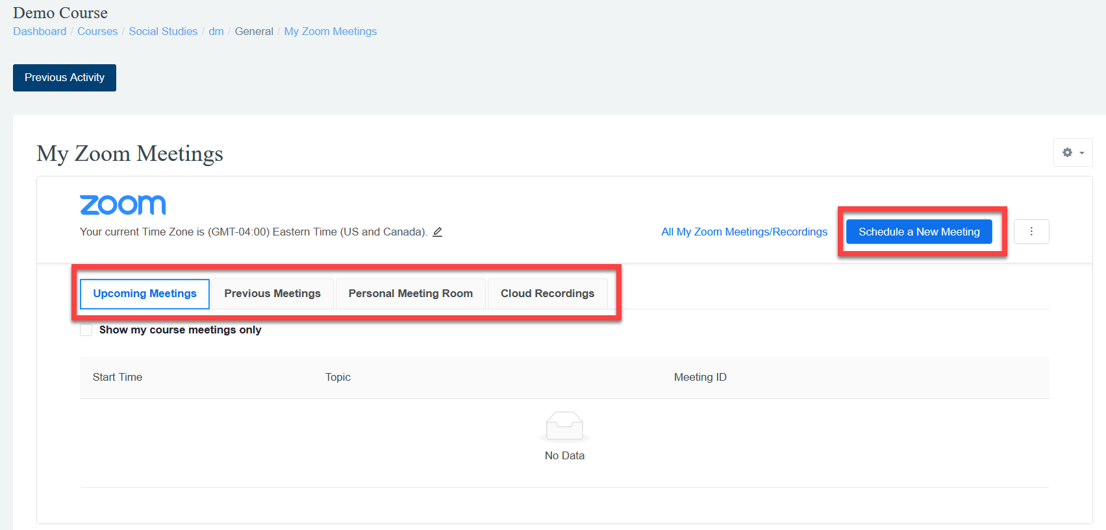
Task: Click the Meeting ID column header
Action: 700,378
